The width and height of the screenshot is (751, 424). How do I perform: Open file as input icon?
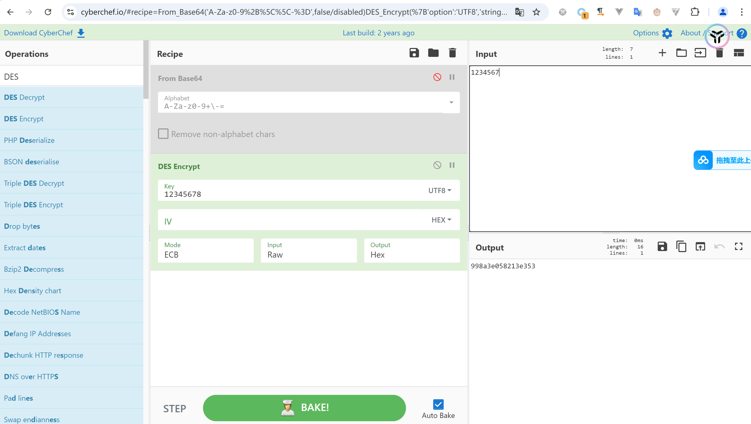tap(700, 53)
